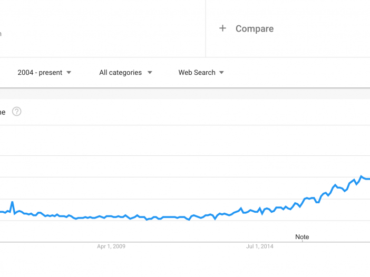The image size is (370, 277).
Task: Click the empty Compare panel area
Action: pyautogui.click(x=288, y=28)
